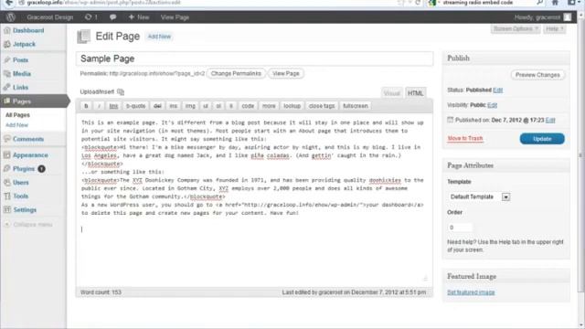The height and width of the screenshot is (329, 585).
Task: Click browser back arrow button
Action: tap(9, 3)
